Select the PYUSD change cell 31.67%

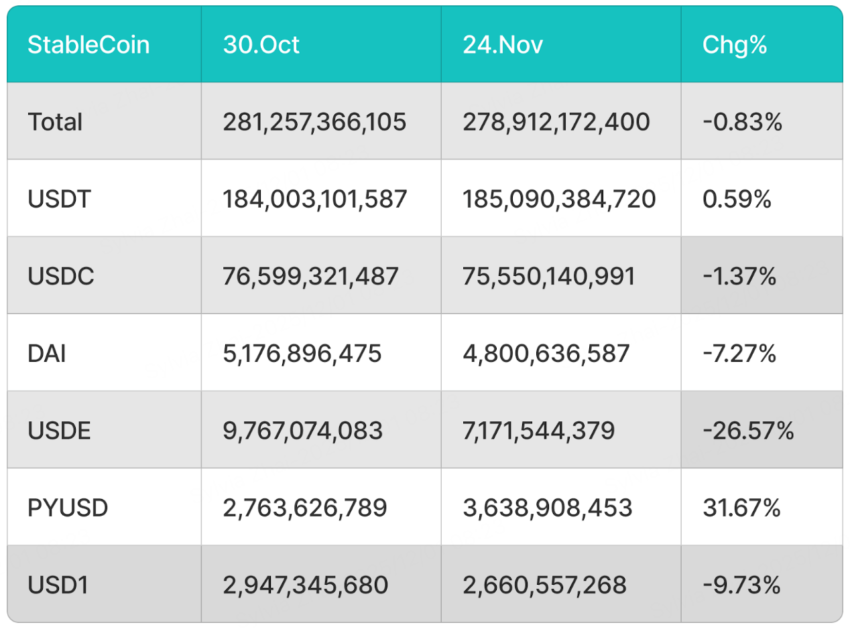[741, 508]
